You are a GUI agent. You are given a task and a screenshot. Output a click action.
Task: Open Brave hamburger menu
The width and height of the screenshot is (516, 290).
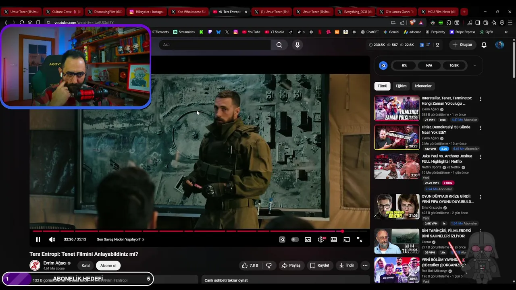(x=510, y=23)
